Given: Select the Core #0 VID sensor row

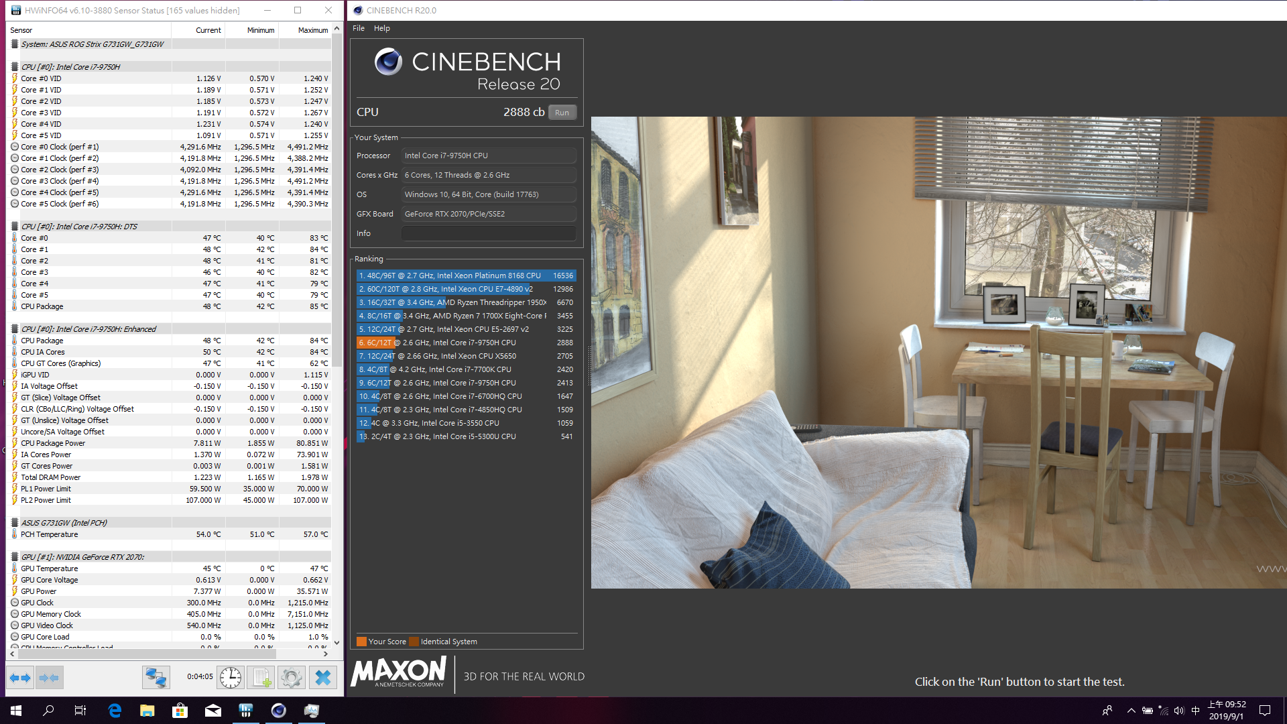Looking at the screenshot, I should coord(170,78).
